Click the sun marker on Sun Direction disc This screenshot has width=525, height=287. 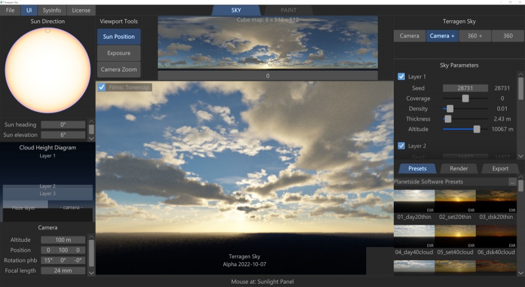pyautogui.click(x=48, y=30)
